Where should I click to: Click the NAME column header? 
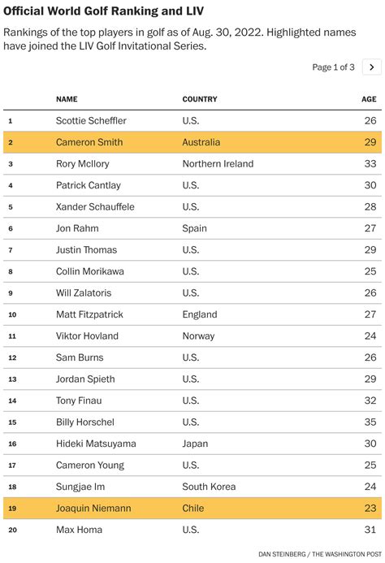67,99
